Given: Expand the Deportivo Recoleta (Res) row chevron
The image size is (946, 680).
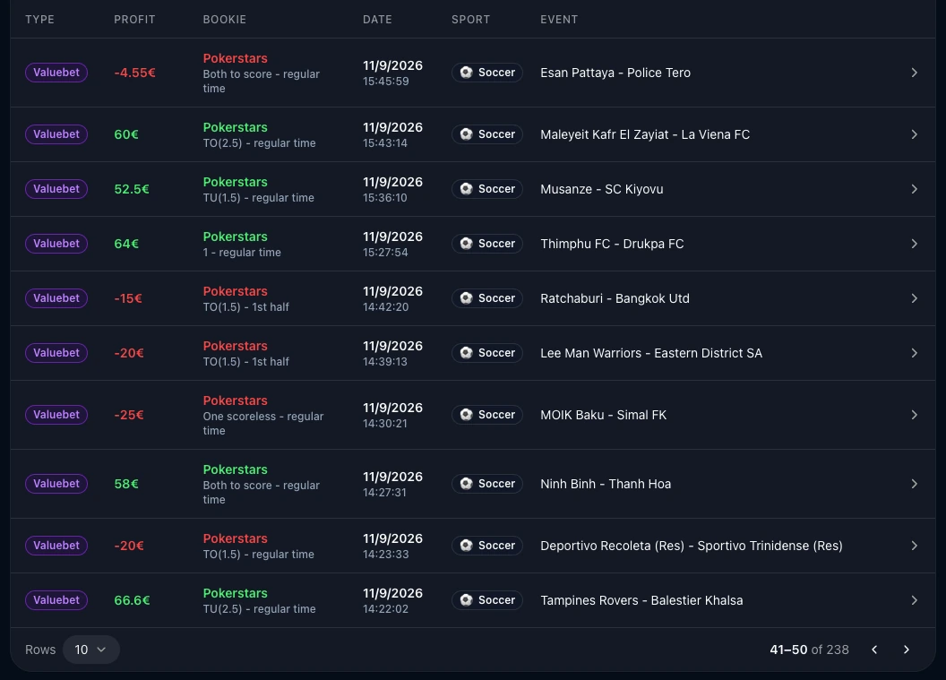Looking at the screenshot, I should point(914,546).
